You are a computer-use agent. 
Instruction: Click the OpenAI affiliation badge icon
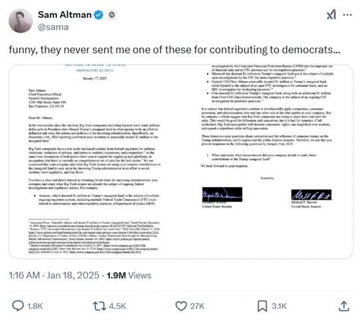coord(112,15)
